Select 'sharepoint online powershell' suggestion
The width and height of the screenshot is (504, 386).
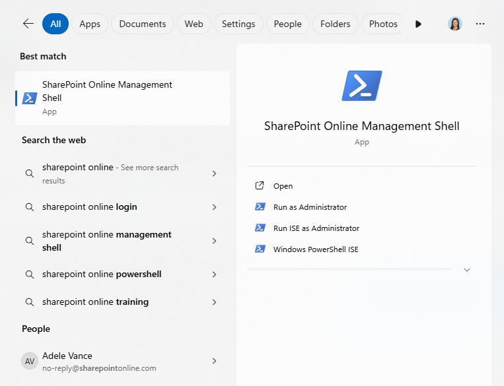(x=122, y=274)
